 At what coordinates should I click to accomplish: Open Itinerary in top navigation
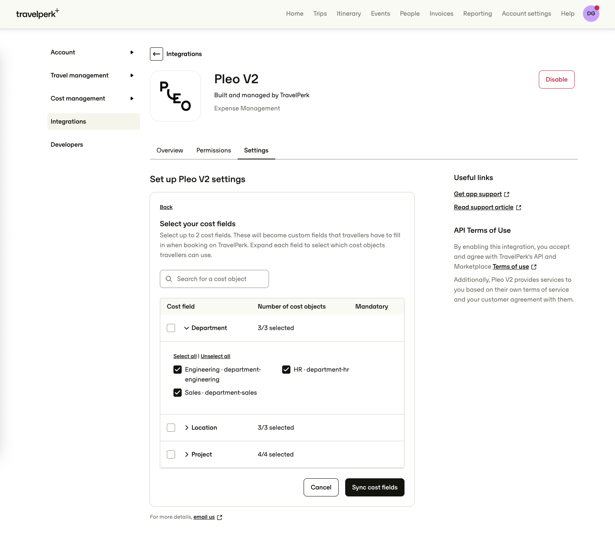click(349, 14)
